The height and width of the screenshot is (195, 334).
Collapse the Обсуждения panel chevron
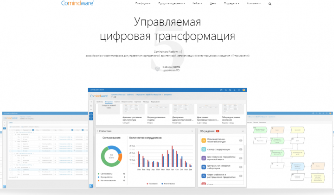(x=243, y=131)
